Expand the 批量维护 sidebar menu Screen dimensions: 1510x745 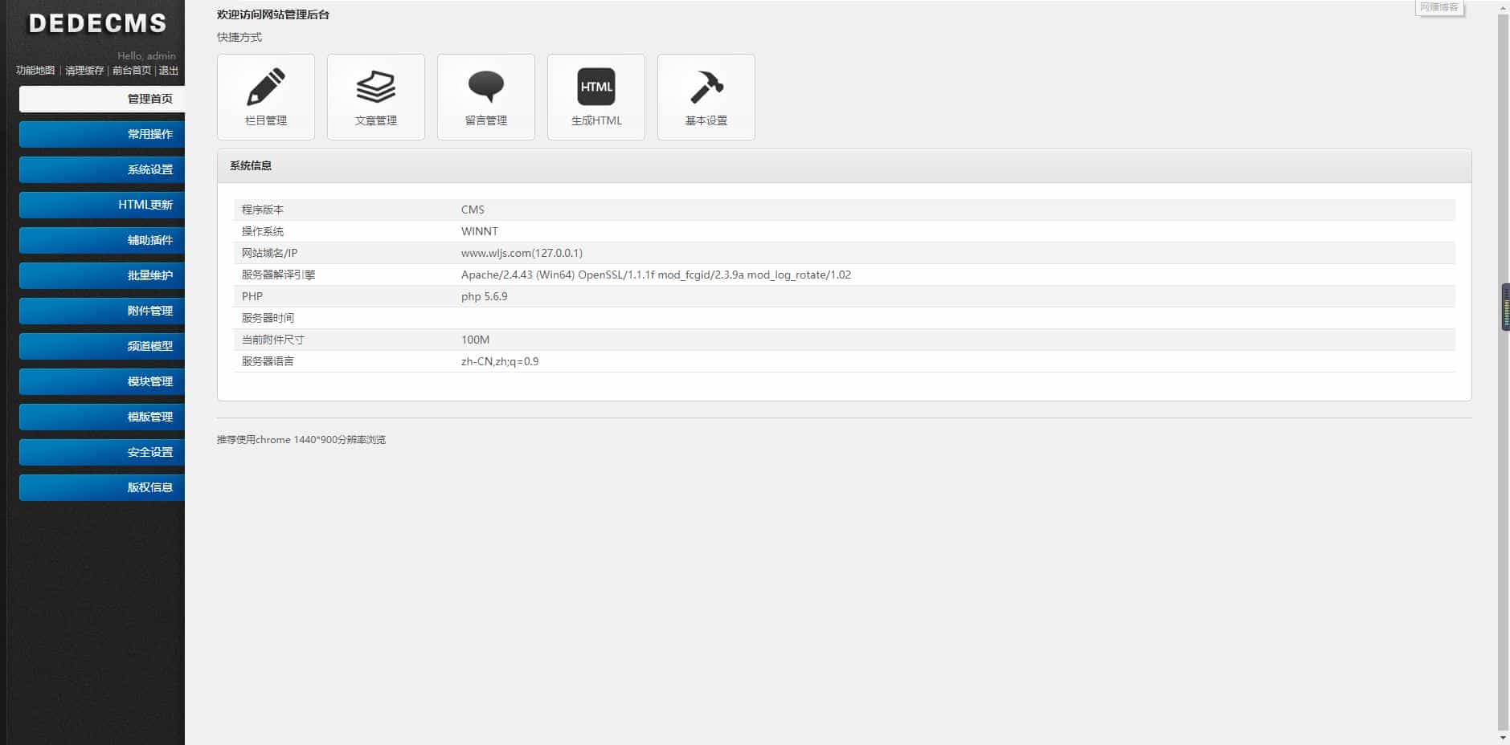[102, 275]
